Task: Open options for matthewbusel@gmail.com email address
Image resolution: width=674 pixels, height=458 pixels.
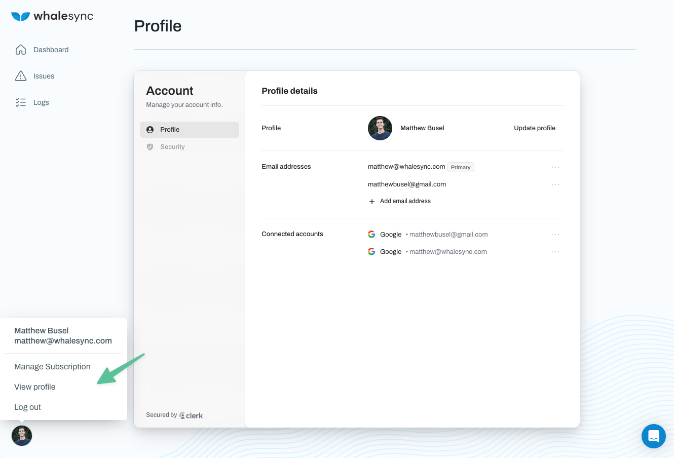Action: tap(555, 184)
